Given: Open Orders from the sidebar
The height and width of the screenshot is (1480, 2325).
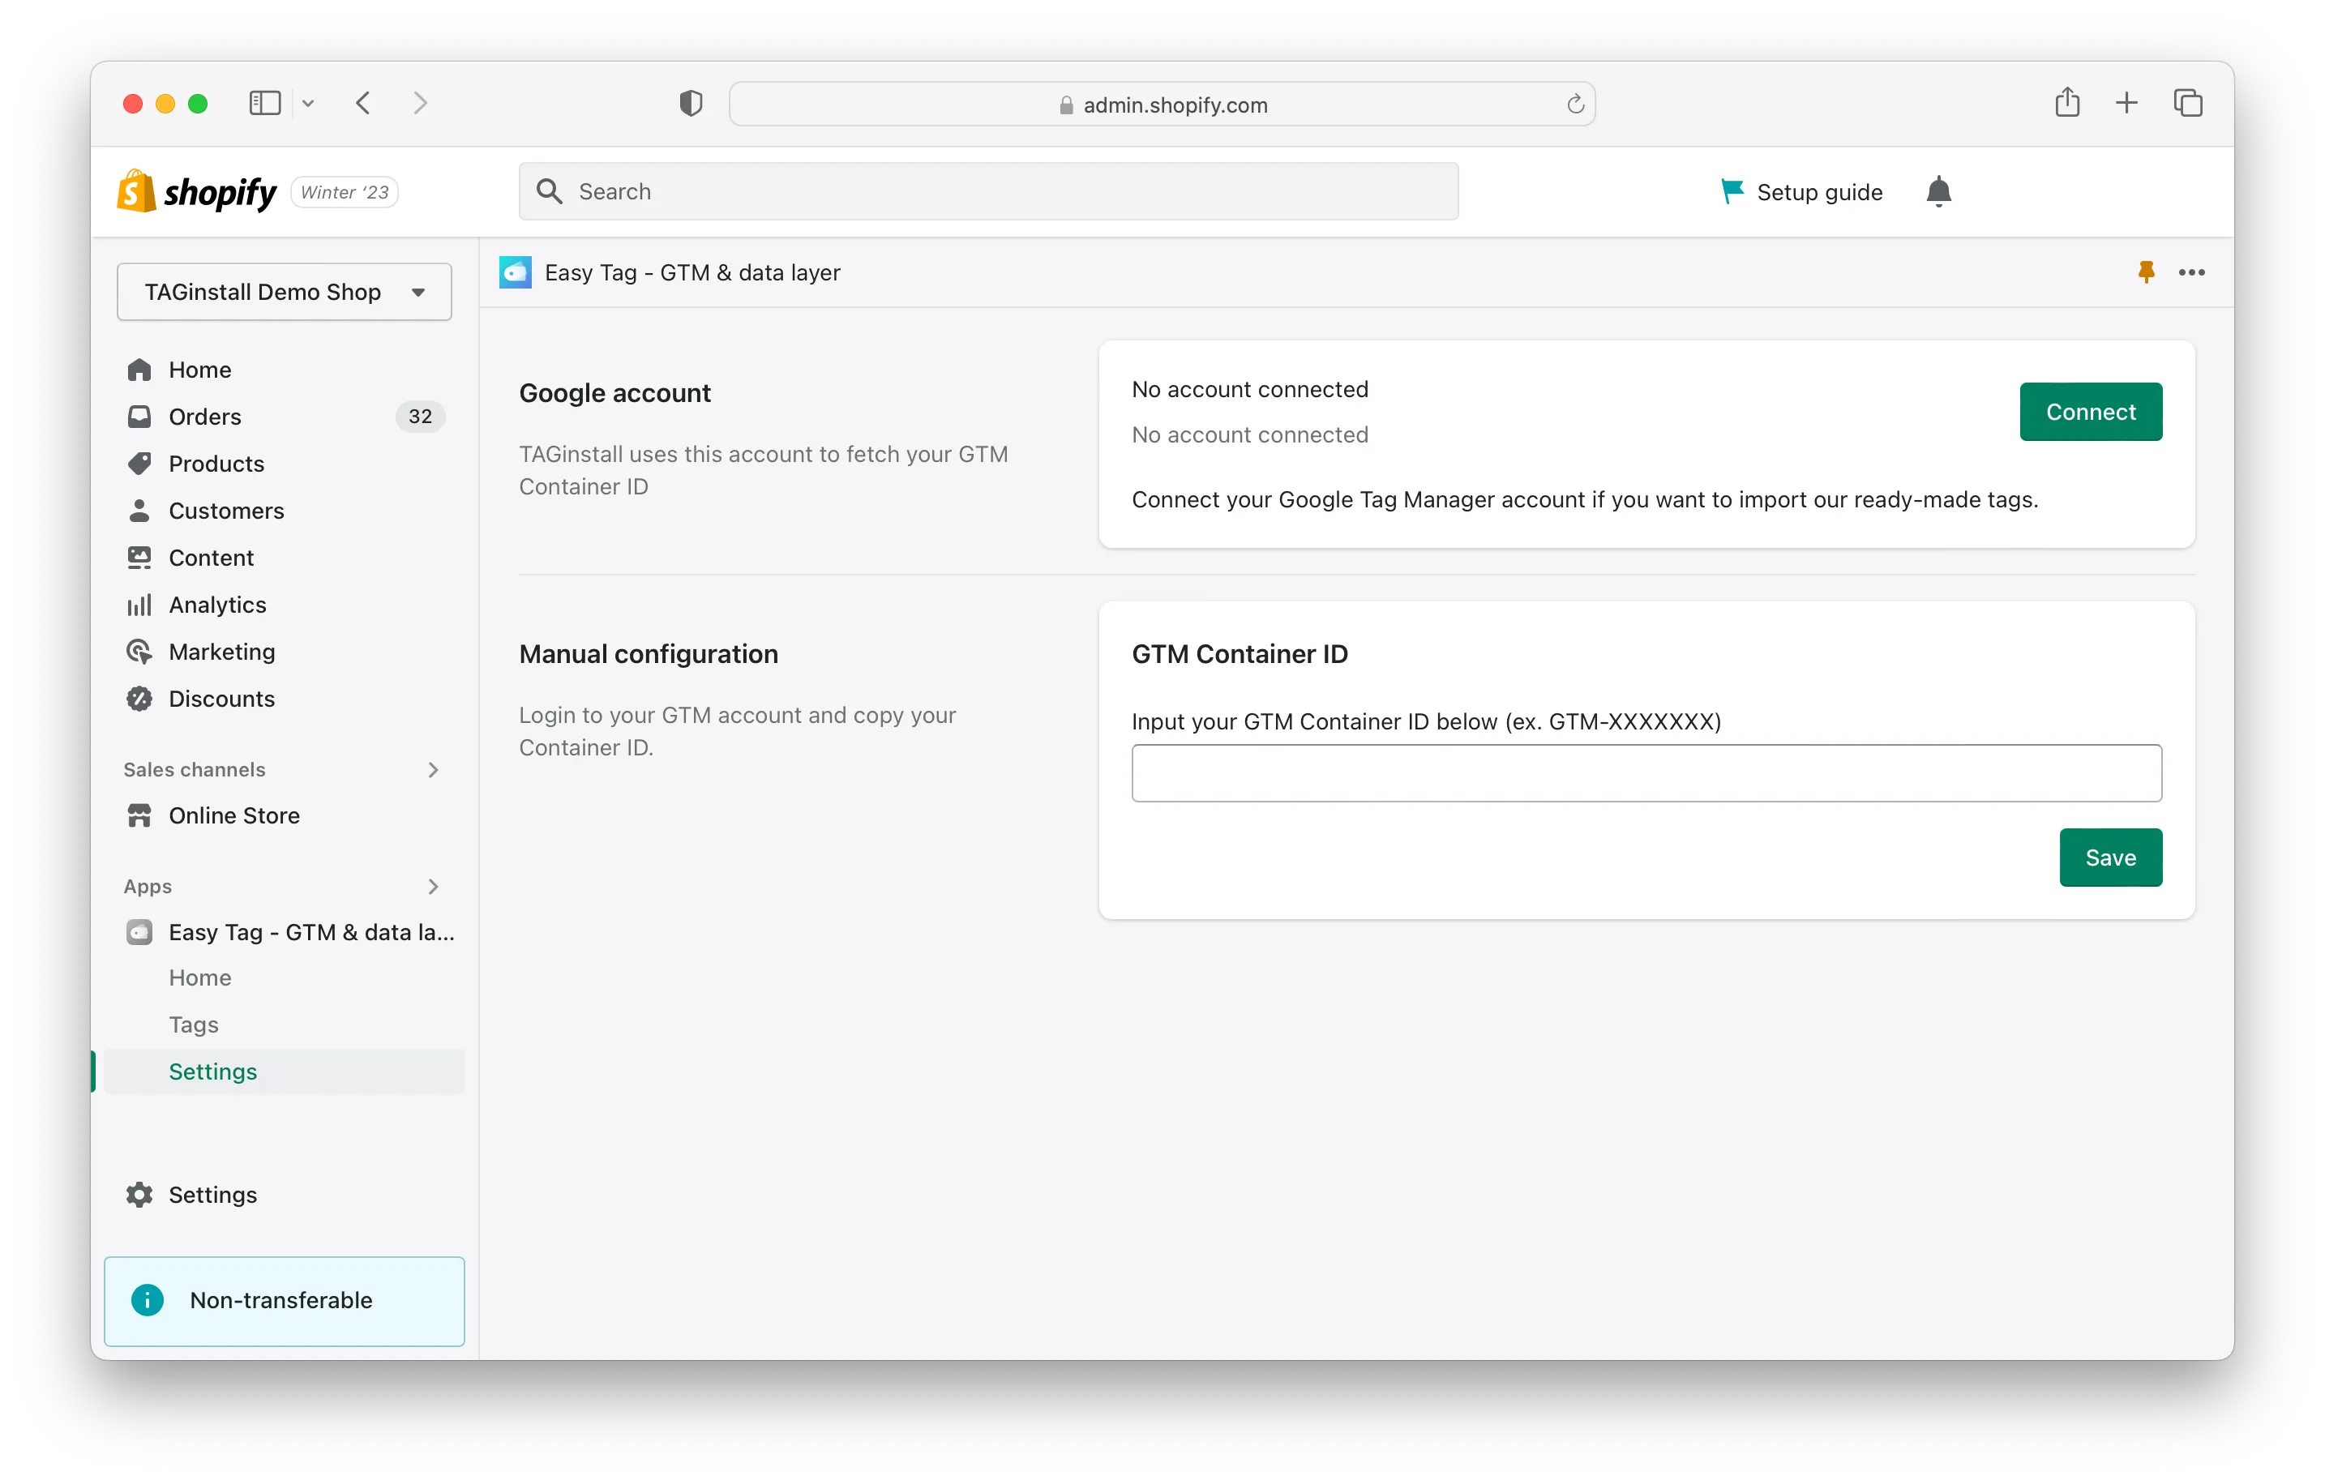Looking at the screenshot, I should [204, 416].
